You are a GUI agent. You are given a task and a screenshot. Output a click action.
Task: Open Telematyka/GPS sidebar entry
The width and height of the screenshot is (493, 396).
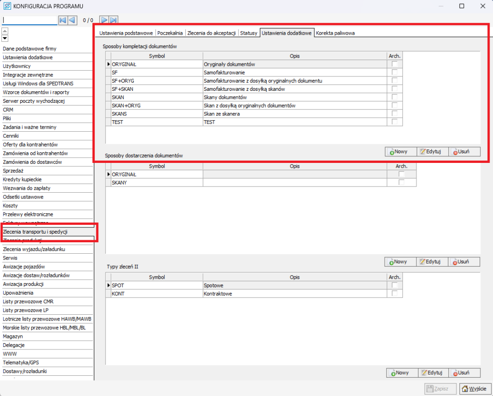pos(47,362)
